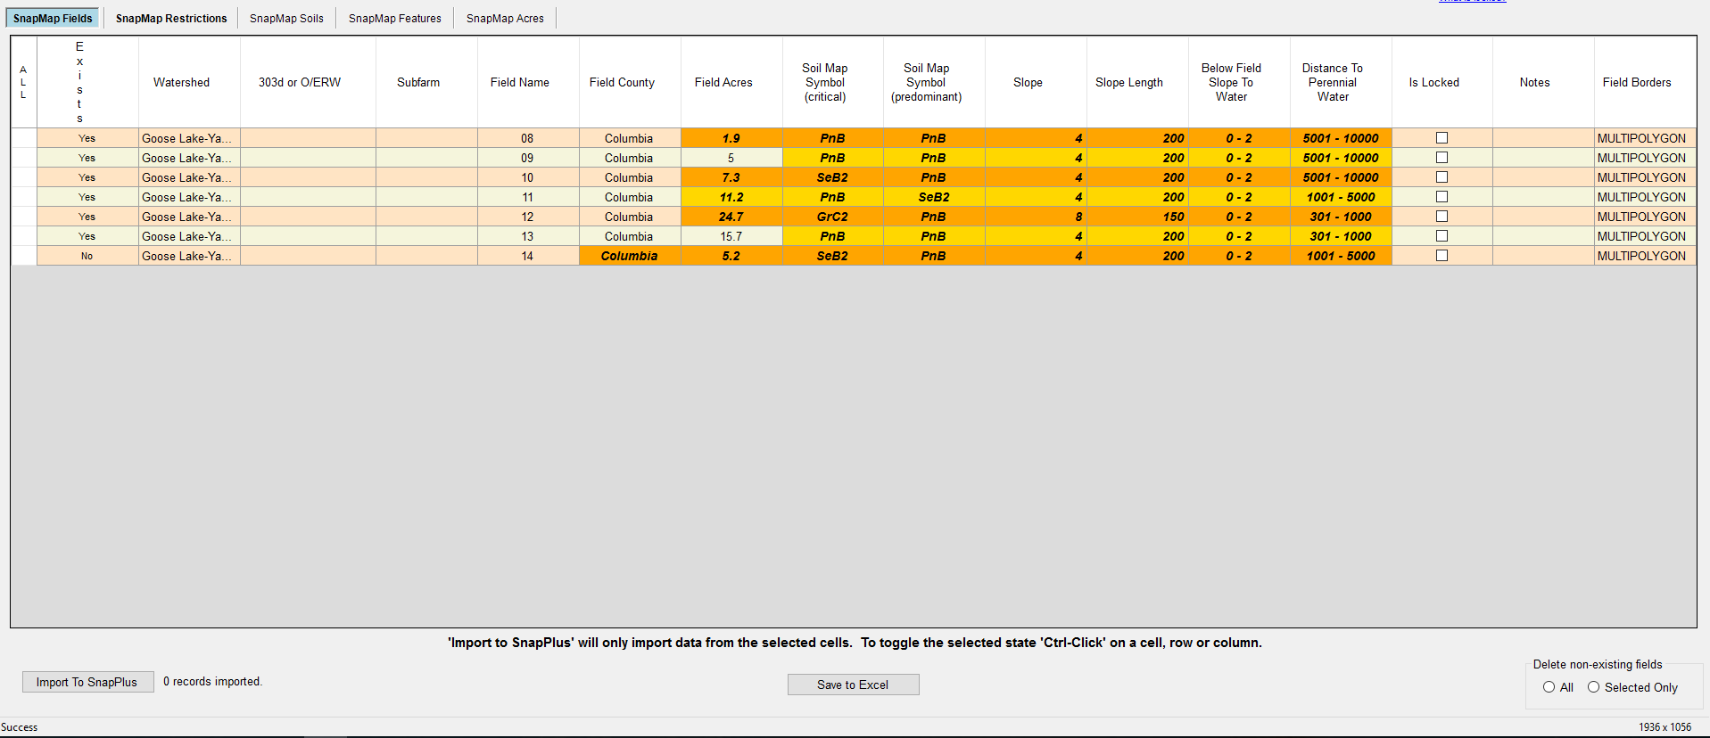Open the SnapMap Features tab
Image resolution: width=1710 pixels, height=738 pixels.
pos(394,18)
